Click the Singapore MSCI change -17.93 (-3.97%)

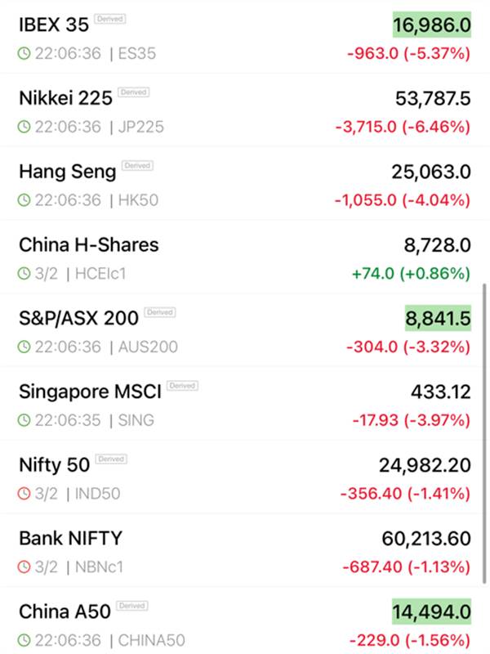411,420
